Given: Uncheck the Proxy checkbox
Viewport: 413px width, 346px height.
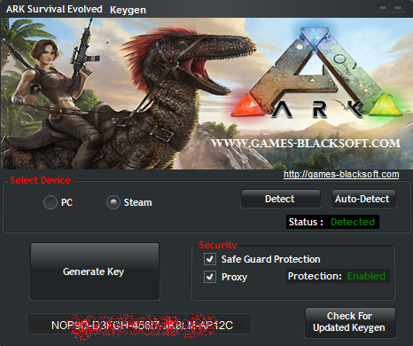Looking at the screenshot, I should 210,277.
